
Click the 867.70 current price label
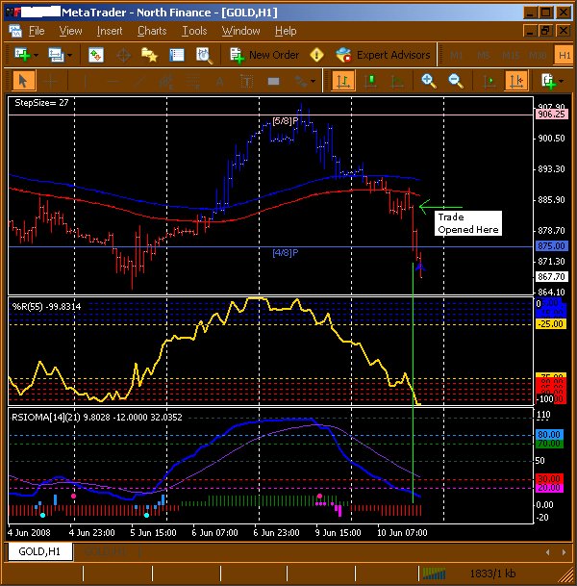click(x=552, y=277)
